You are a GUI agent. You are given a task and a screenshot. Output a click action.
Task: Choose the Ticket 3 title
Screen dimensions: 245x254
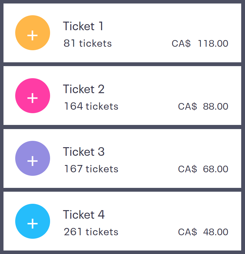(84, 152)
